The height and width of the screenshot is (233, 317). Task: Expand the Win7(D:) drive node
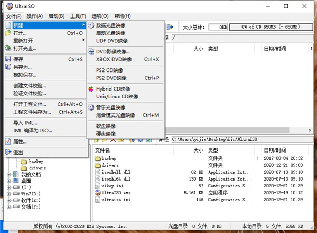9,194
